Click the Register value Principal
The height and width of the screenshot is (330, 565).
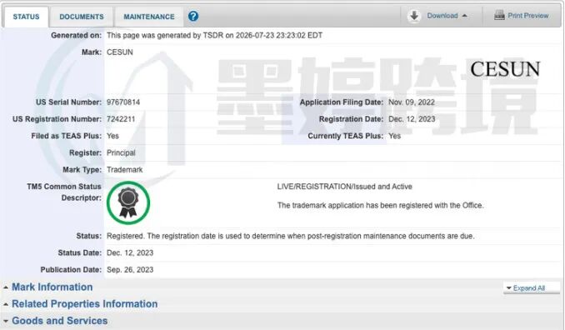tap(121, 153)
